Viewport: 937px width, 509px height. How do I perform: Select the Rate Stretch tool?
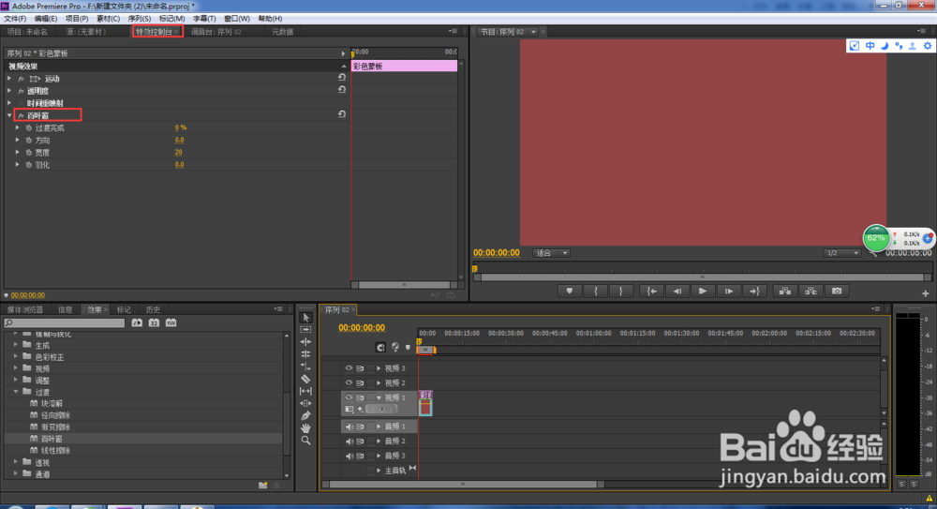click(x=306, y=367)
